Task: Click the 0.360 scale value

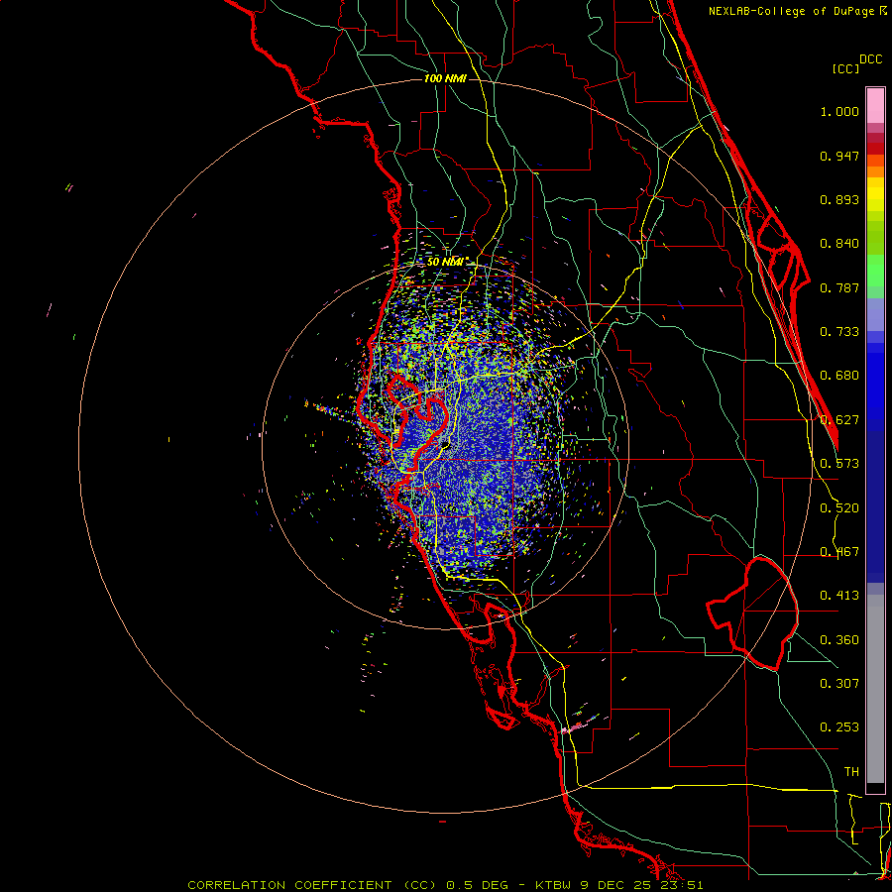Action: (x=839, y=640)
